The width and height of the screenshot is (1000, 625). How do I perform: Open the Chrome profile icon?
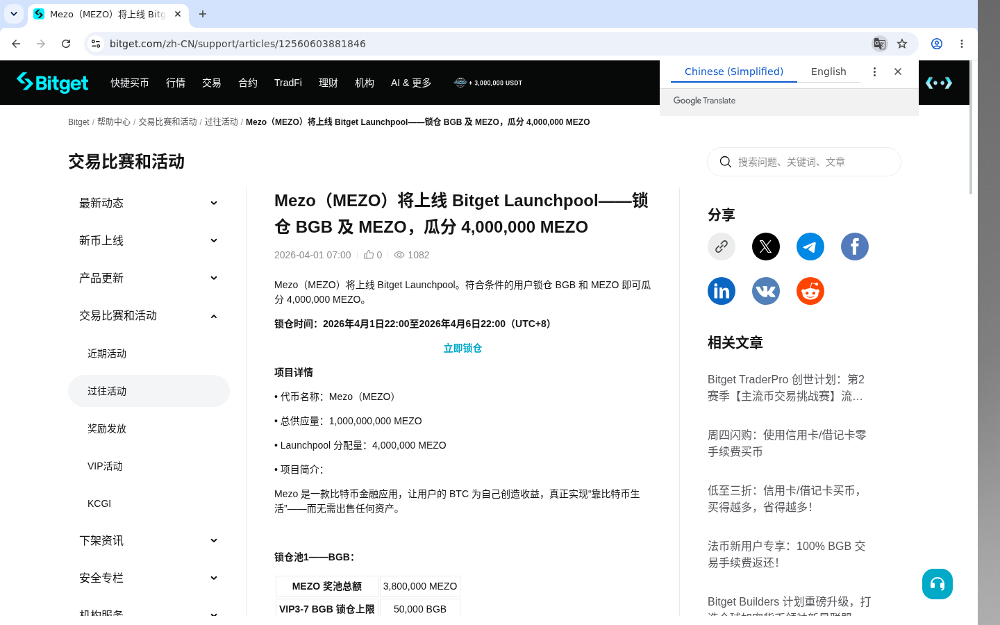[937, 44]
